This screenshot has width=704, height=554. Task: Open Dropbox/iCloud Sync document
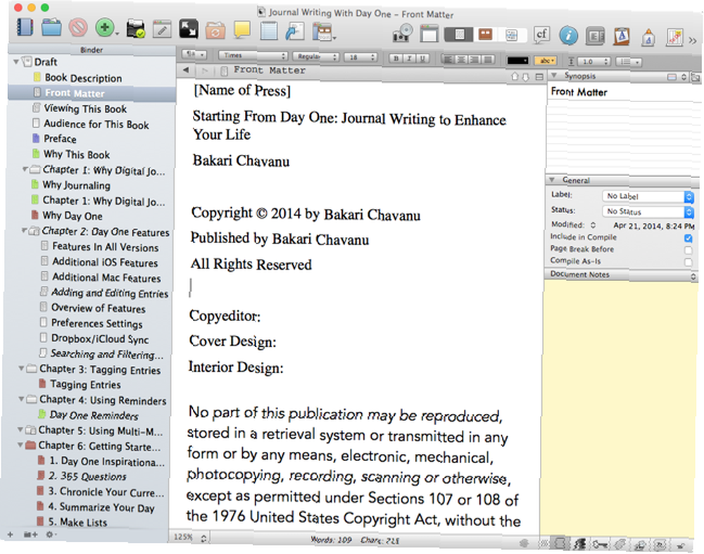pyautogui.click(x=99, y=339)
